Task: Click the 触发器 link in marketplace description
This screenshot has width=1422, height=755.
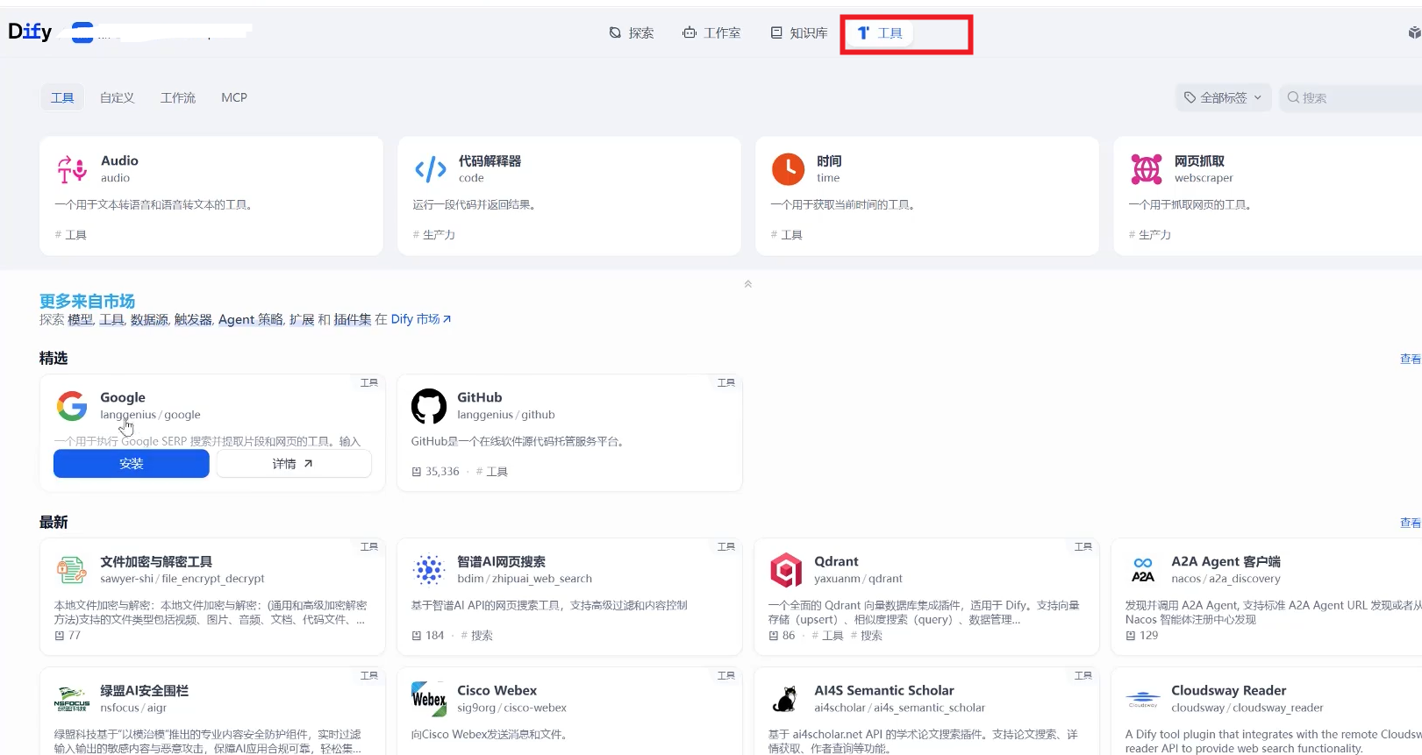Action: (x=193, y=319)
